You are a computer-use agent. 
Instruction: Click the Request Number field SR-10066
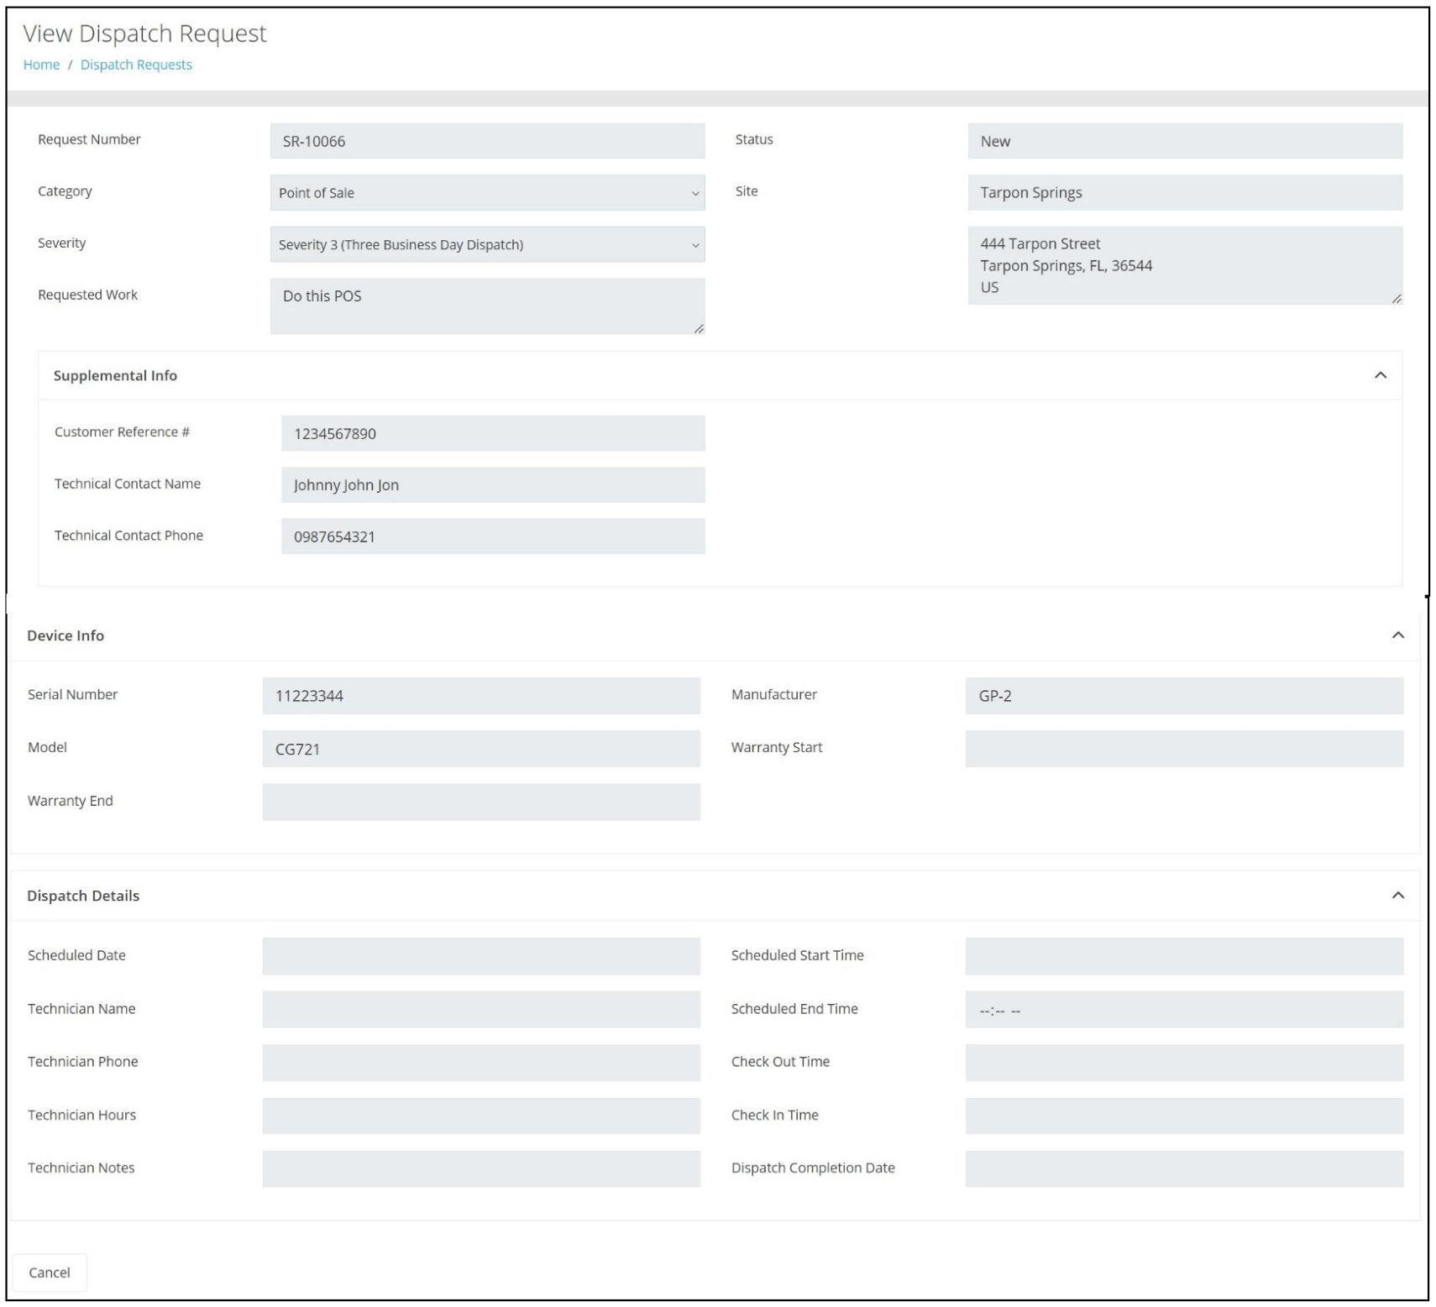[487, 141]
